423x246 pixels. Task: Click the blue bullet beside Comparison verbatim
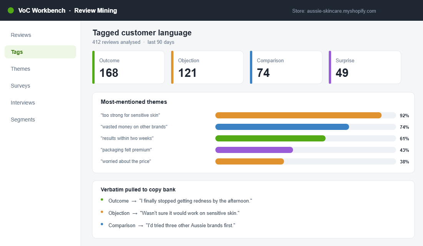[102, 224]
